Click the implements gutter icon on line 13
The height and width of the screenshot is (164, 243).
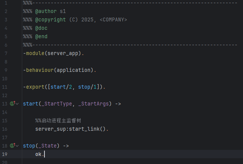point(13,103)
